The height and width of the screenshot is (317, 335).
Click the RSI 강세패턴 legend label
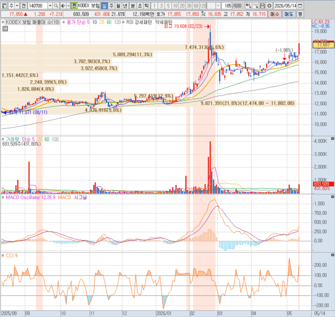click(x=139, y=22)
